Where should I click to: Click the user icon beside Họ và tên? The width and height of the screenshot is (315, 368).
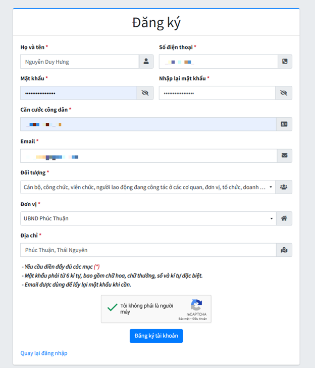pyautogui.click(x=146, y=62)
